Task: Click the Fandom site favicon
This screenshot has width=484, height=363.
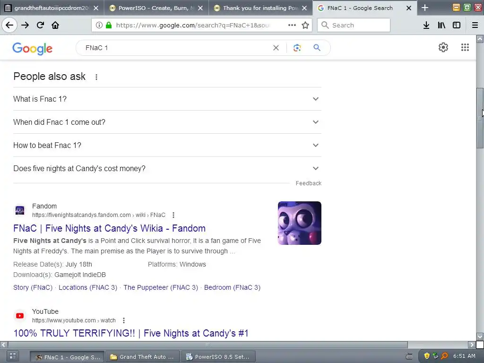Action: [20, 210]
